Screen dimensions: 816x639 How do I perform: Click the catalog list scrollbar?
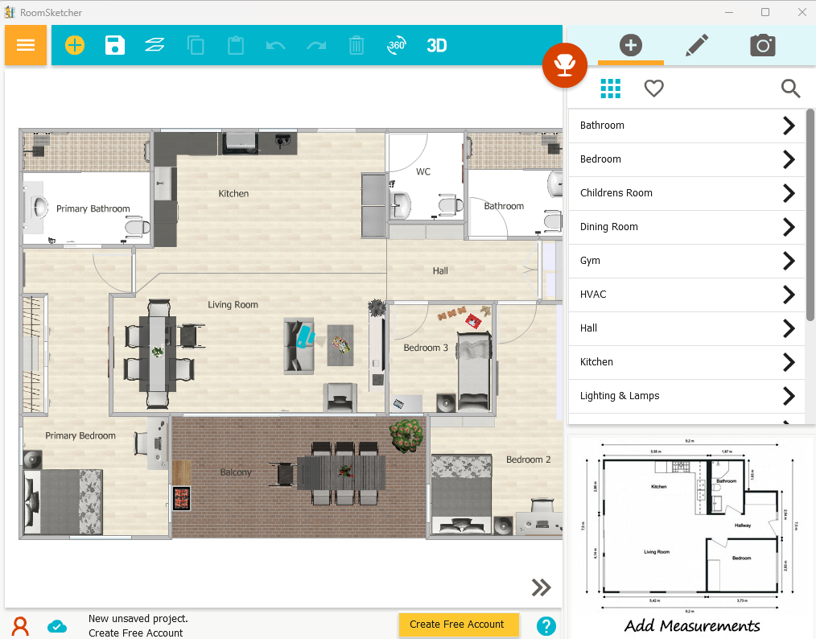coord(810,214)
